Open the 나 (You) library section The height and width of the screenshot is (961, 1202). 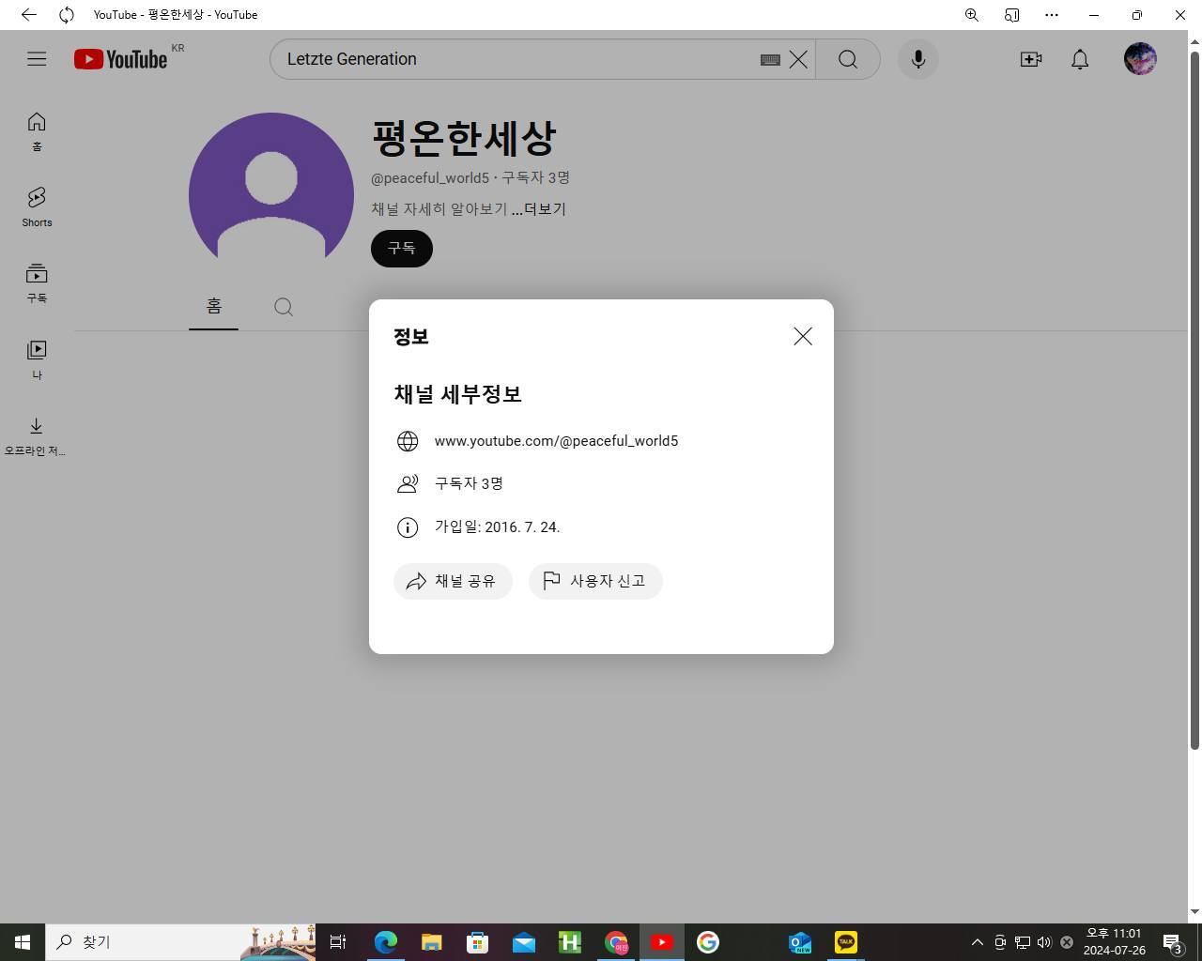37,359
